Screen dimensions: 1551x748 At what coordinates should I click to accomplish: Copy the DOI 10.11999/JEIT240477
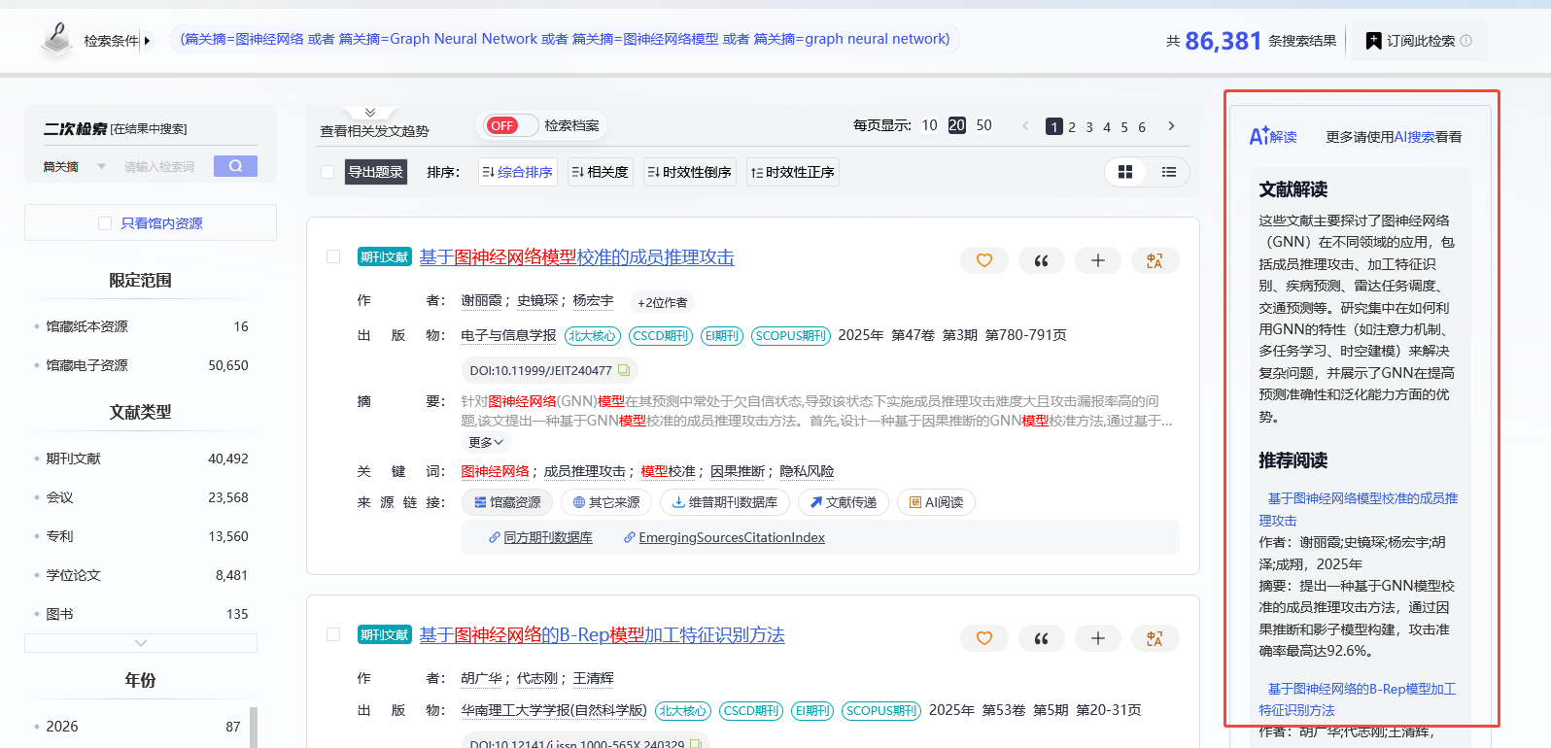pyautogui.click(x=624, y=370)
